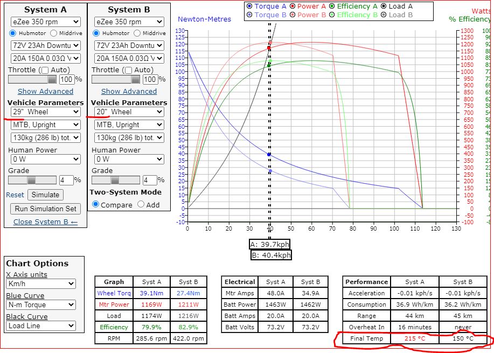Adjust System A Grade slider
This screenshot has height=353, width=494.
32,180
